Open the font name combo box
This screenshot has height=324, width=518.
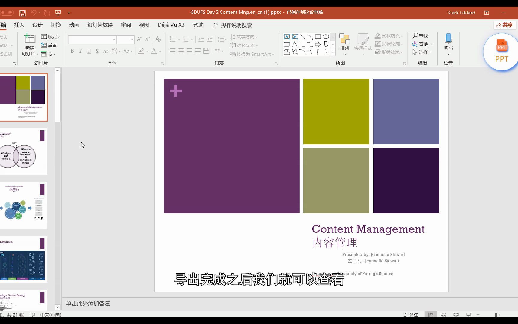pos(92,40)
